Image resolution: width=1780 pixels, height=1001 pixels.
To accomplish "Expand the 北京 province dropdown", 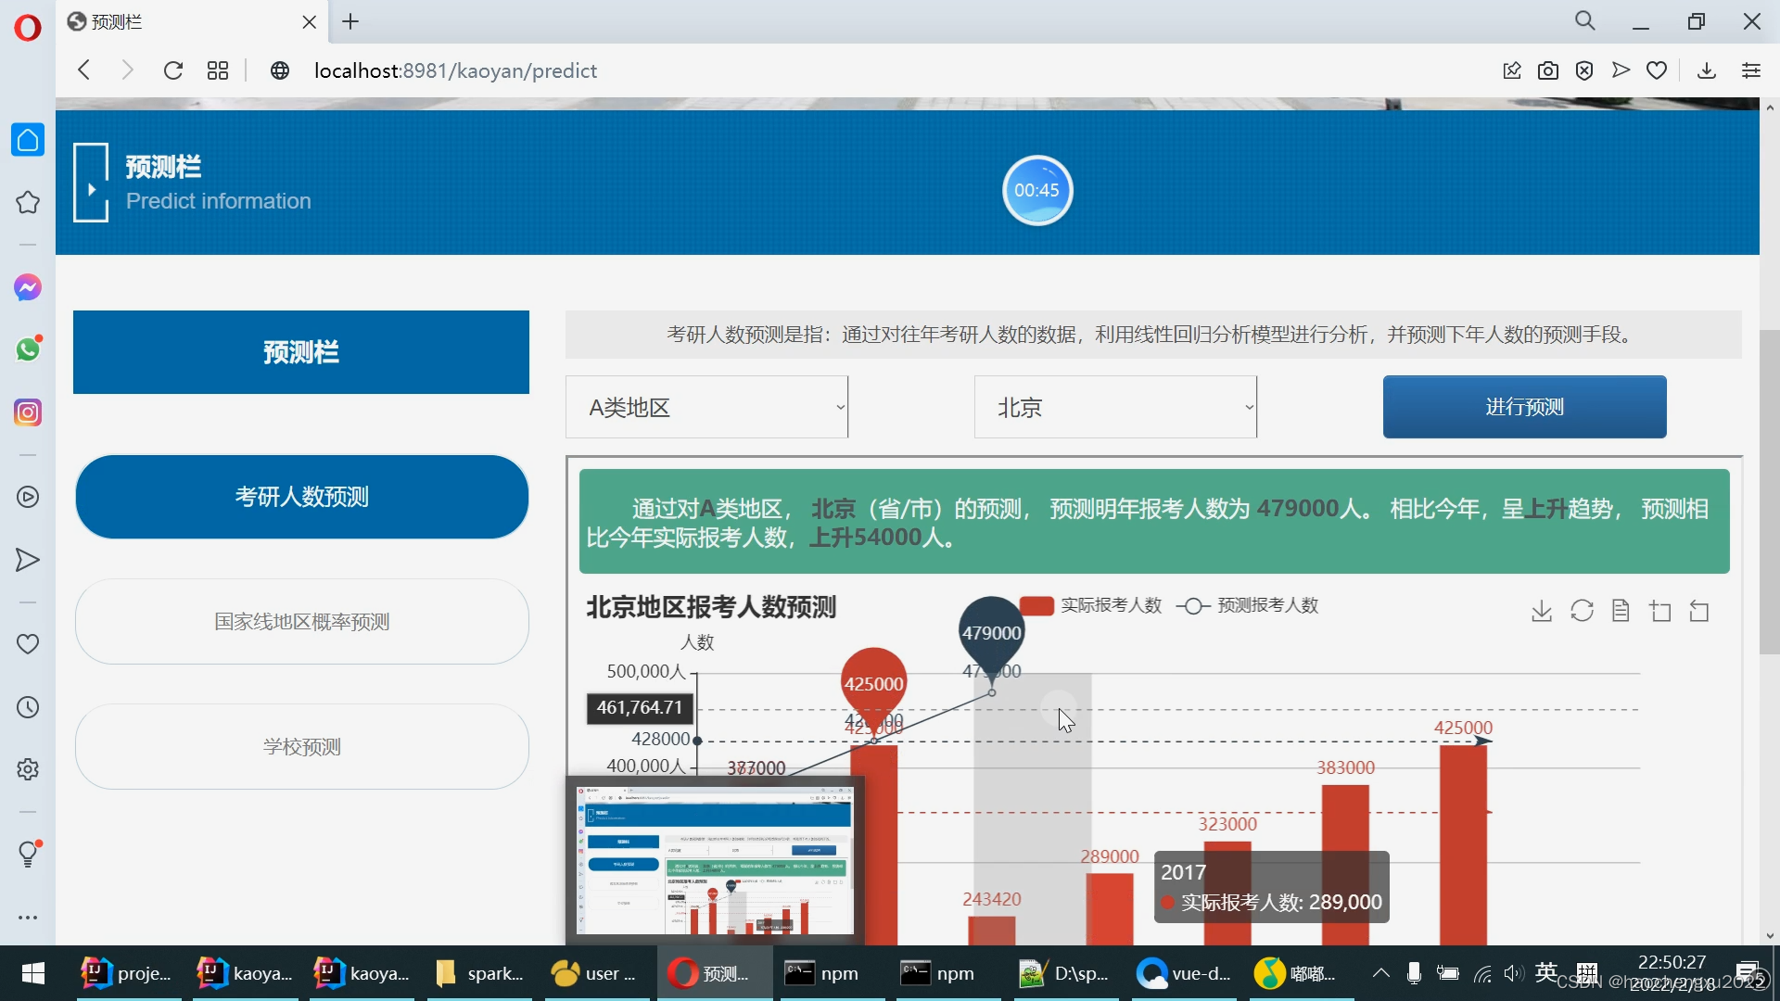I will point(1115,407).
